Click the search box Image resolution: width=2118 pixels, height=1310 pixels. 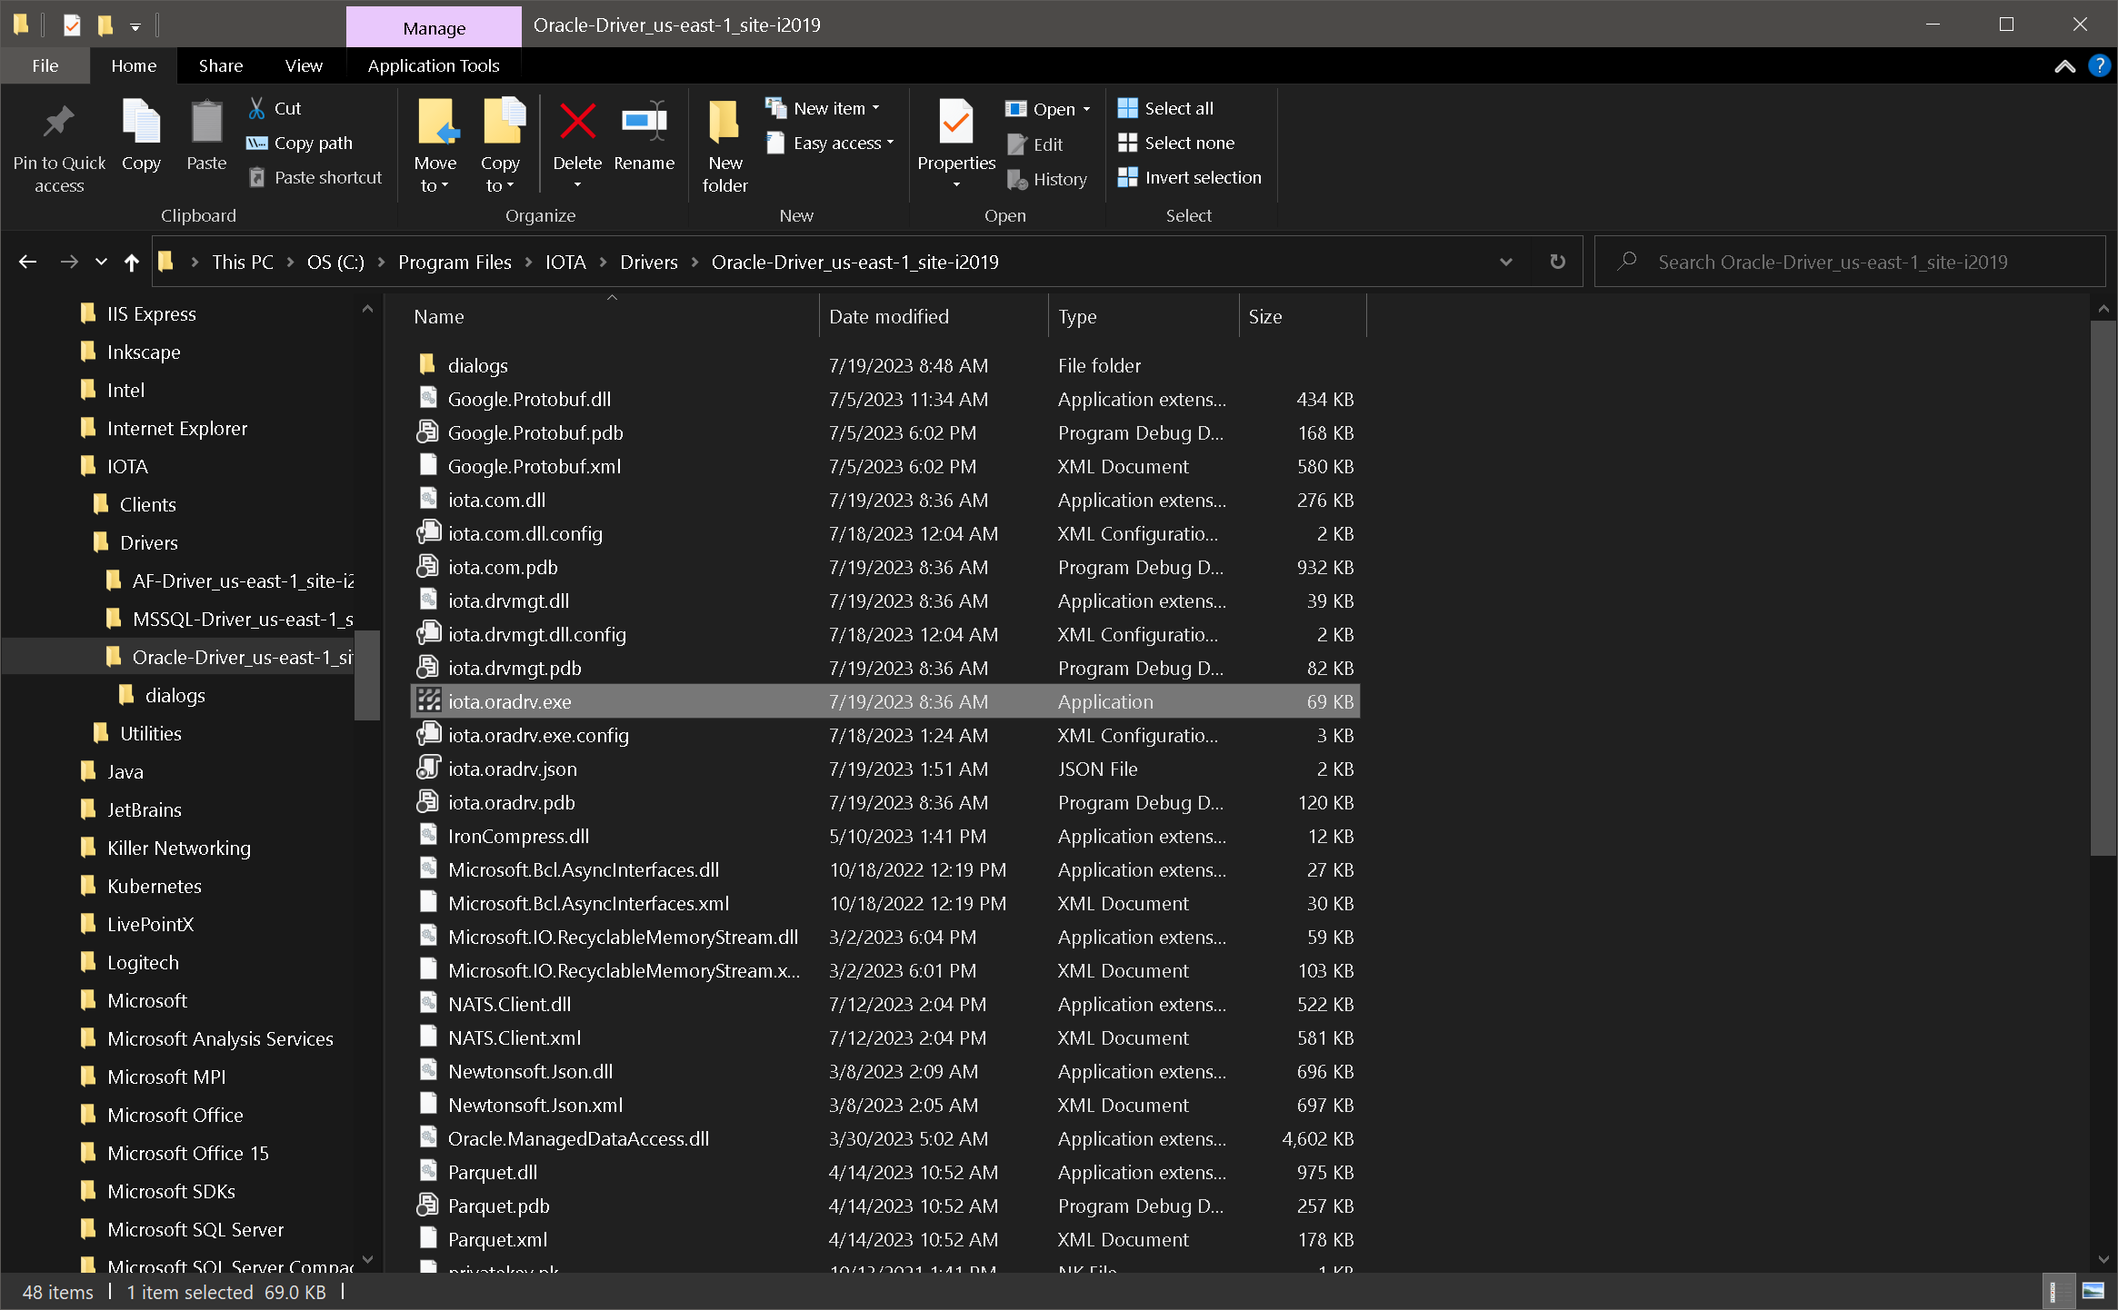tap(1850, 262)
